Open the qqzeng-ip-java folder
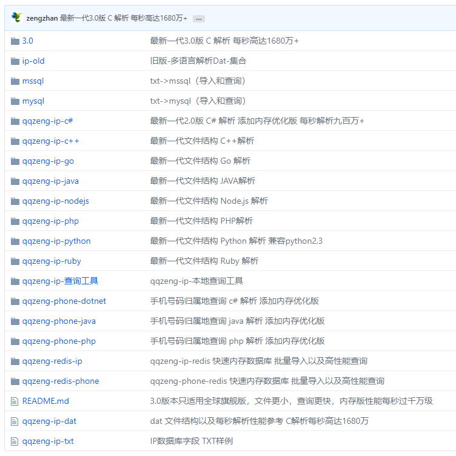Image resolution: width=456 pixels, height=456 pixels. point(50,181)
